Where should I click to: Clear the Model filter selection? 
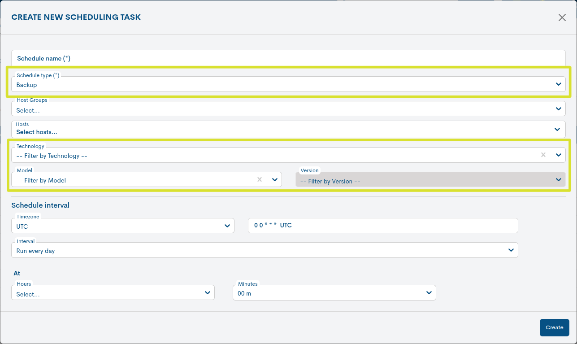click(x=259, y=179)
